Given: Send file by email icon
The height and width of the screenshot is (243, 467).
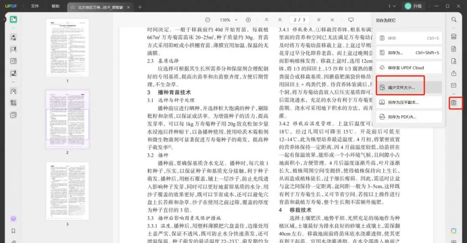Looking at the screenshot, I should [x=454, y=85].
